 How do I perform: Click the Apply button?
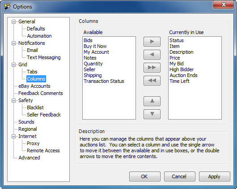coord(215,176)
